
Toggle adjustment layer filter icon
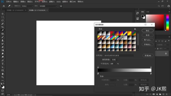coord(156,41)
